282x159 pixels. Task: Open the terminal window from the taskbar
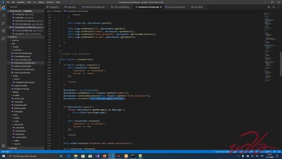[x=133, y=156]
